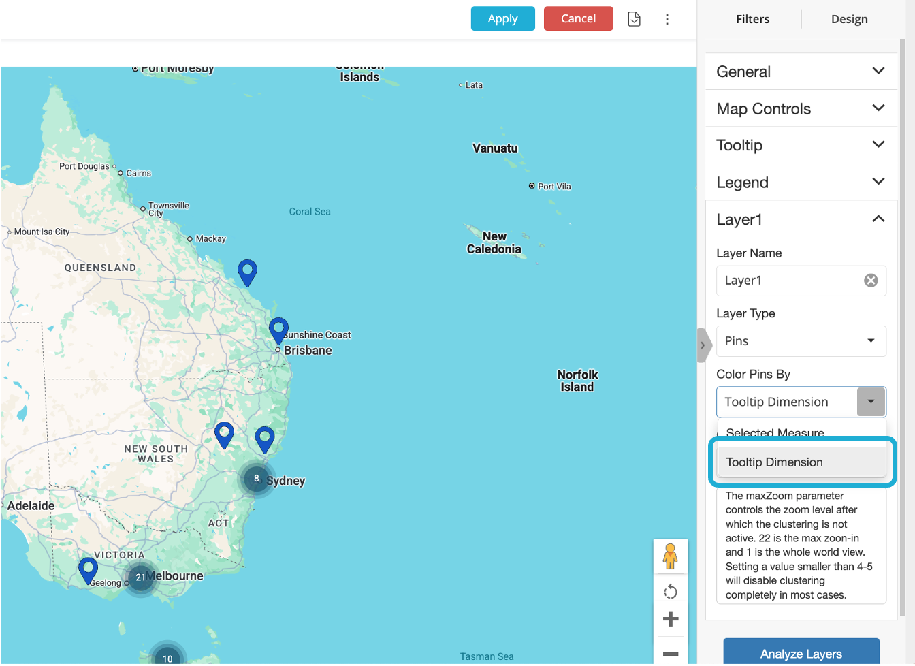915x666 pixels.
Task: Click the Analyze Layers button
Action: [x=801, y=653]
